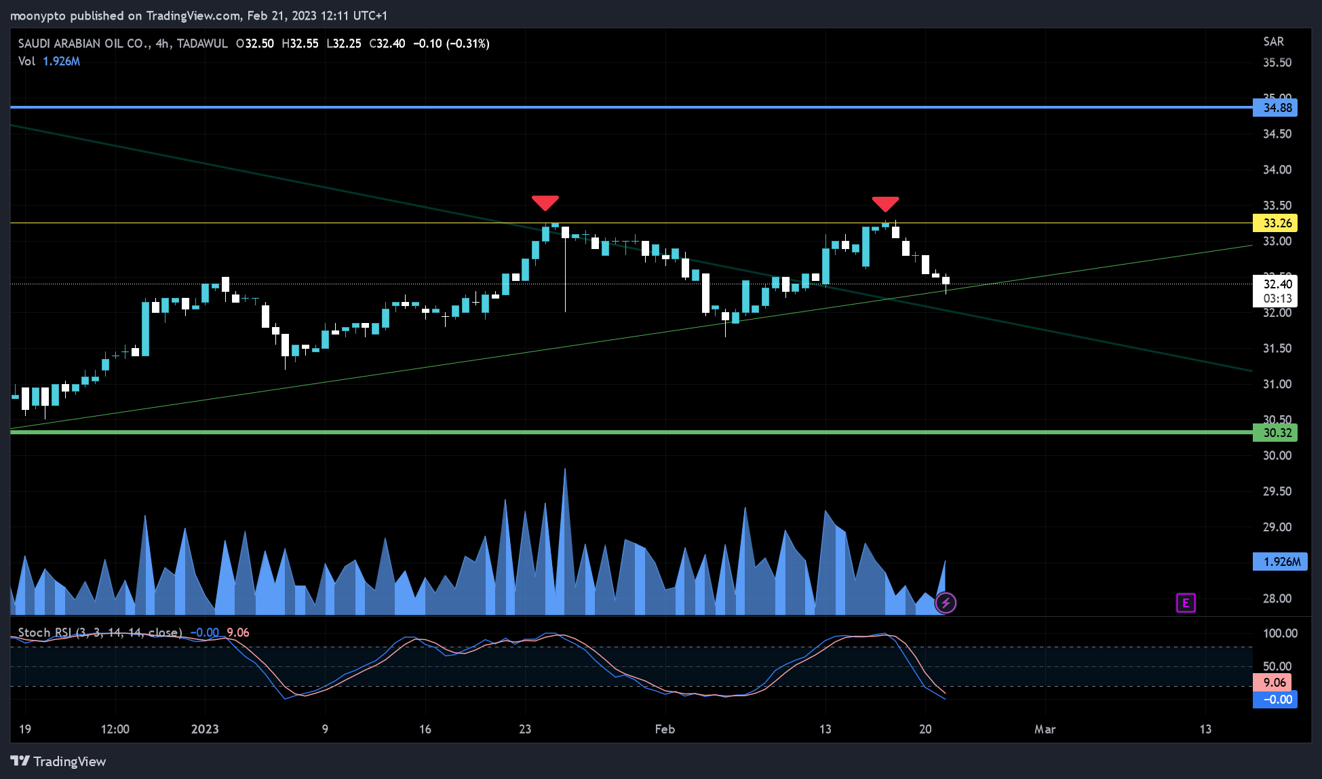This screenshot has width=1322, height=779.
Task: Click the green 30.32 price label
Action: click(x=1275, y=433)
